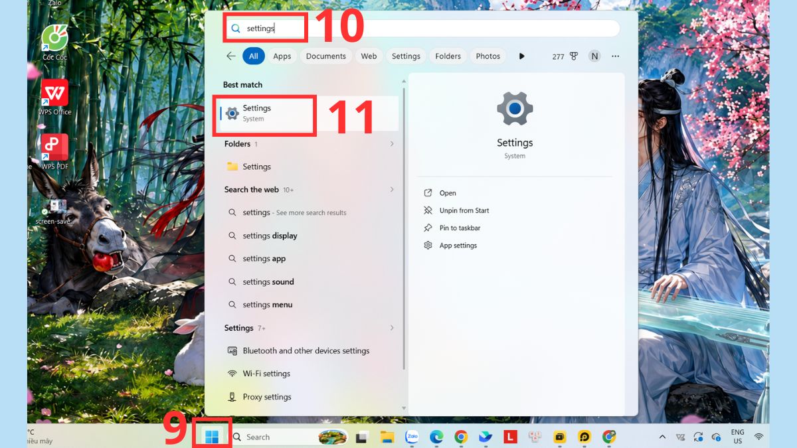
Task: Expand the Settings 7+ results section
Action: point(392,328)
